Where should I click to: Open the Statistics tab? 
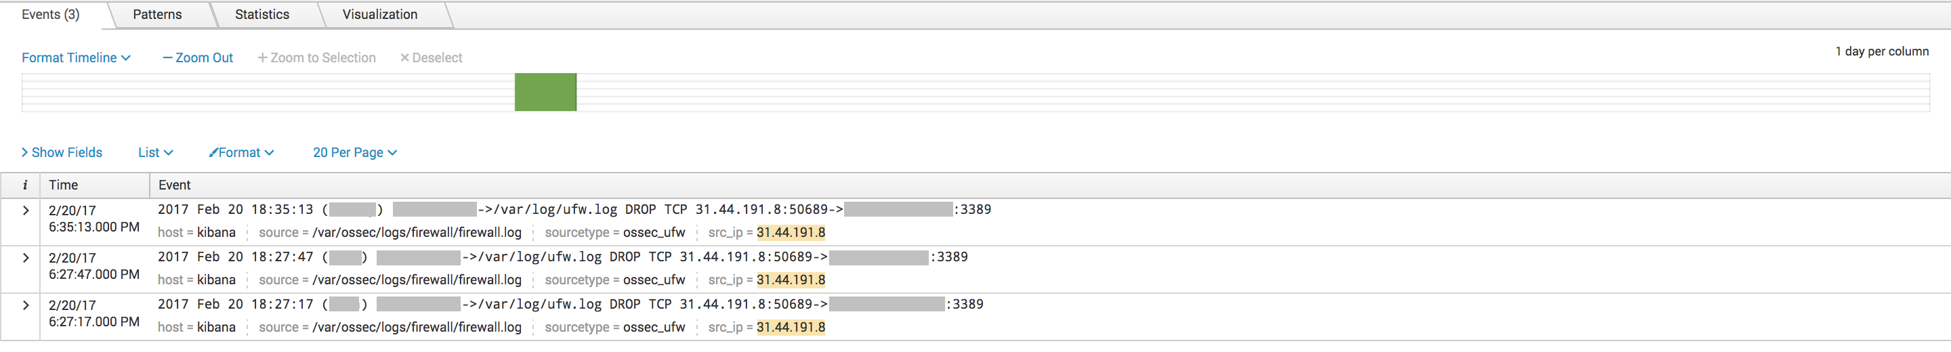coord(262,14)
